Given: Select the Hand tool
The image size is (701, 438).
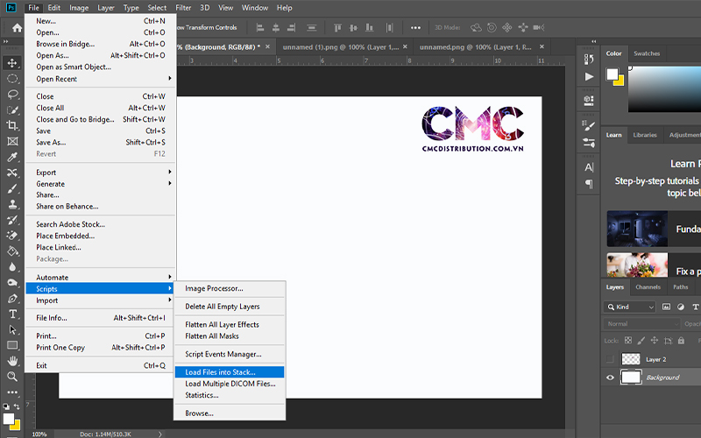Looking at the screenshot, I should pos(12,361).
